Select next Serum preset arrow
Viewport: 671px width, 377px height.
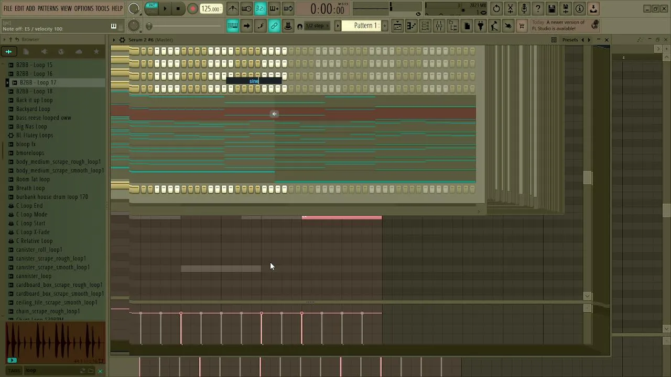pyautogui.click(x=589, y=40)
